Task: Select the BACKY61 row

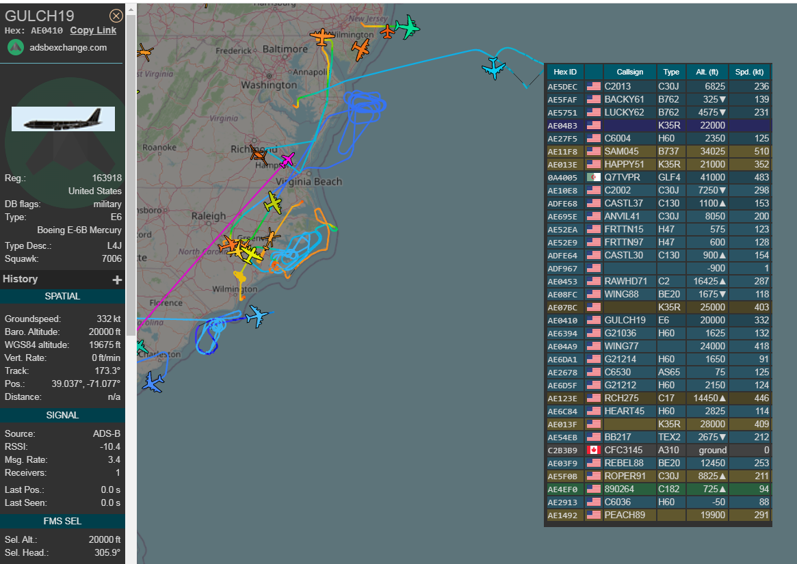Action: click(x=658, y=100)
